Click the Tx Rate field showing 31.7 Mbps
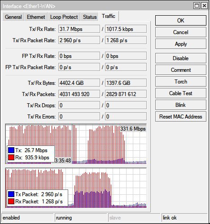The image size is (210, 224). pyautogui.click(x=79, y=29)
